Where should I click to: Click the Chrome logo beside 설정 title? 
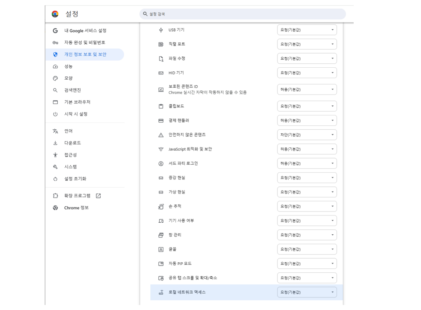[55, 14]
